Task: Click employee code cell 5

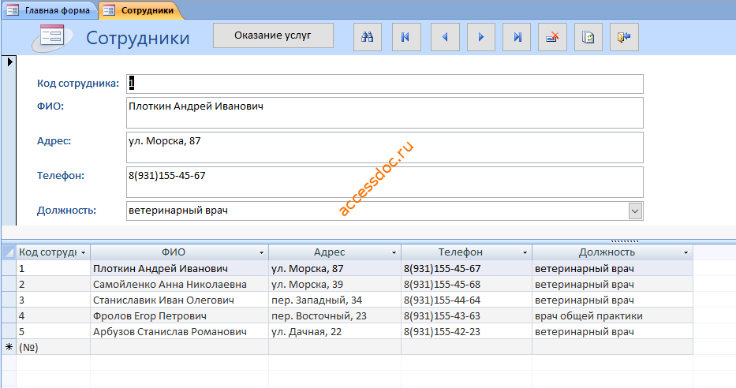Action: [x=53, y=331]
